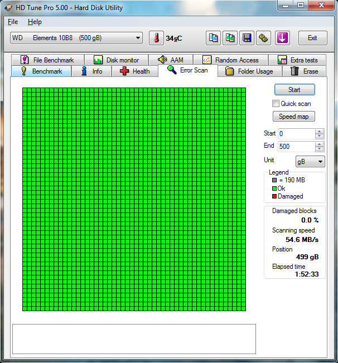Click the Start position input field
The height and width of the screenshot is (363, 338).
click(x=296, y=134)
